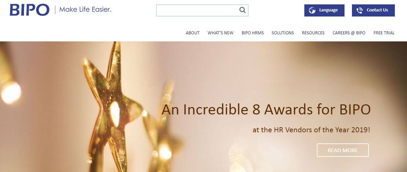
Task: Click the BIPO logo
Action: (x=30, y=10)
